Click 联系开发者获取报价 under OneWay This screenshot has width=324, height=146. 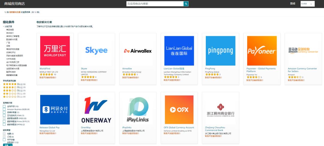tap(89, 133)
